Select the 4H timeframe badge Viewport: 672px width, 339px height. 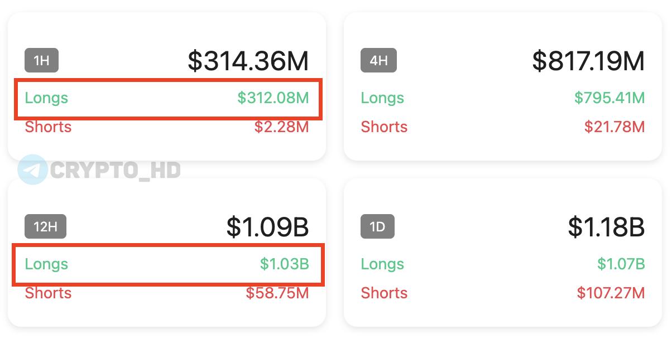click(378, 60)
